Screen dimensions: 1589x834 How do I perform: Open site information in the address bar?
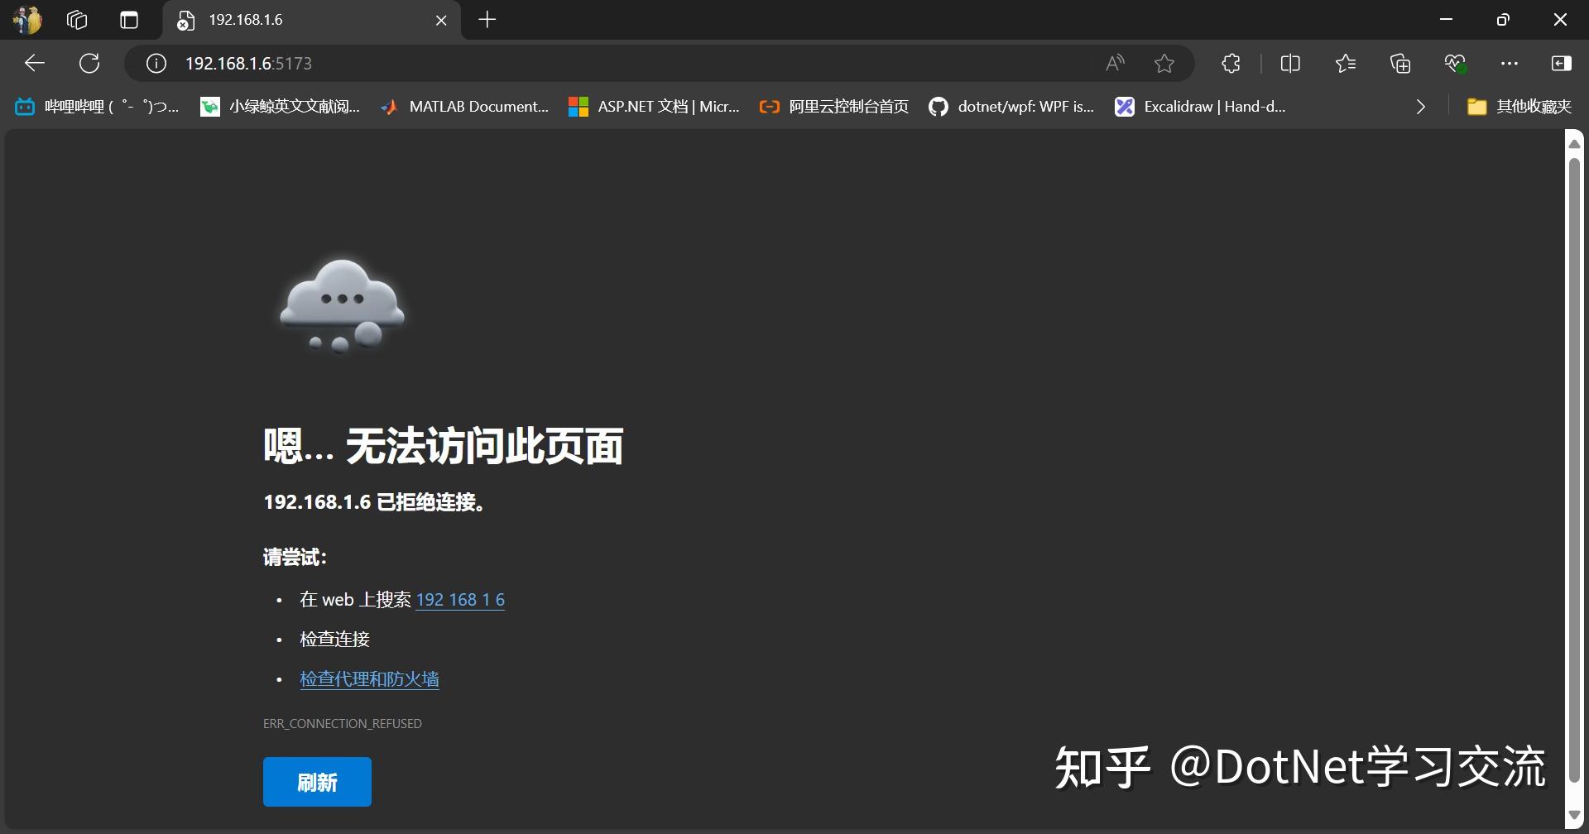point(156,63)
